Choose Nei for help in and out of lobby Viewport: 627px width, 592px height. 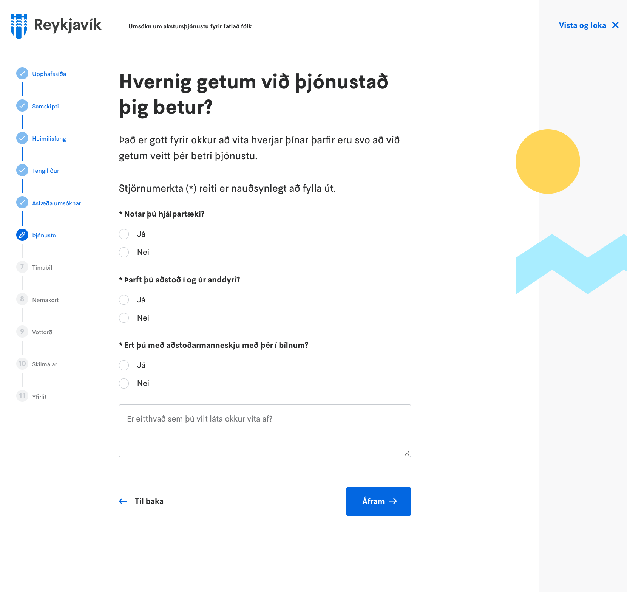click(x=124, y=318)
